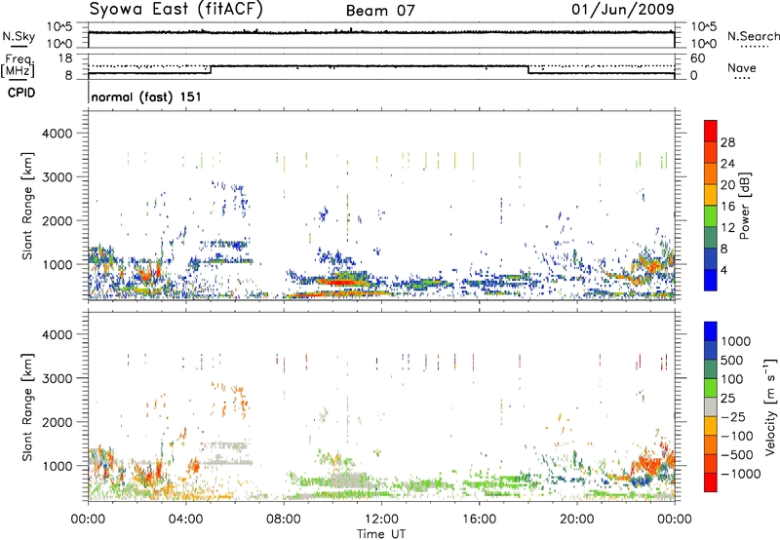Pick the bright blue Velocity segment above 1000
Screen dimensions: 780x540
tap(711, 331)
